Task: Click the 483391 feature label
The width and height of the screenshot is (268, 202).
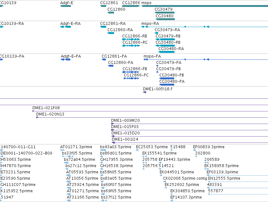Action: [x=214, y=185]
